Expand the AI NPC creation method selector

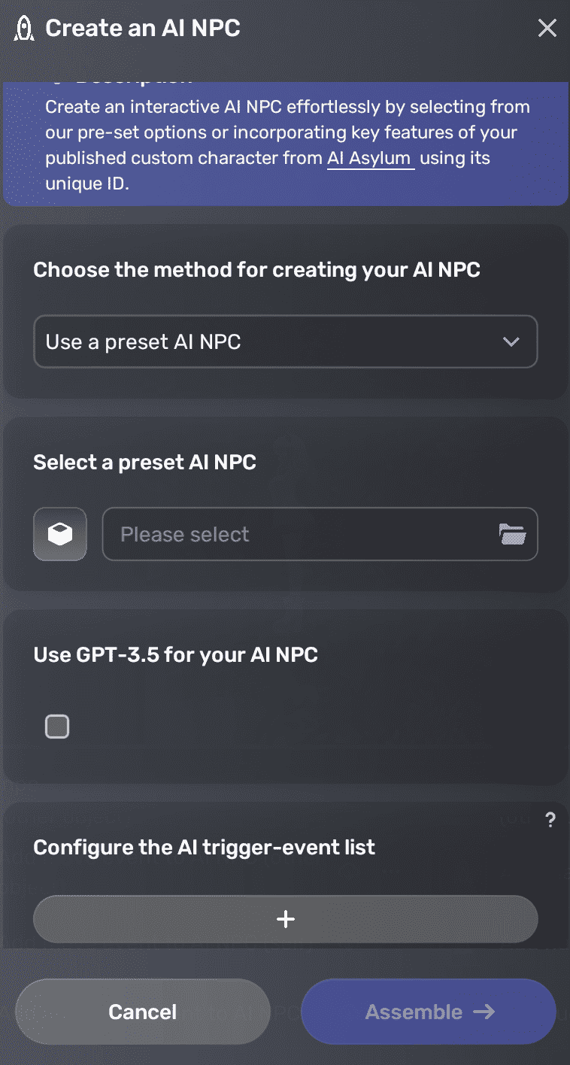(x=285, y=341)
